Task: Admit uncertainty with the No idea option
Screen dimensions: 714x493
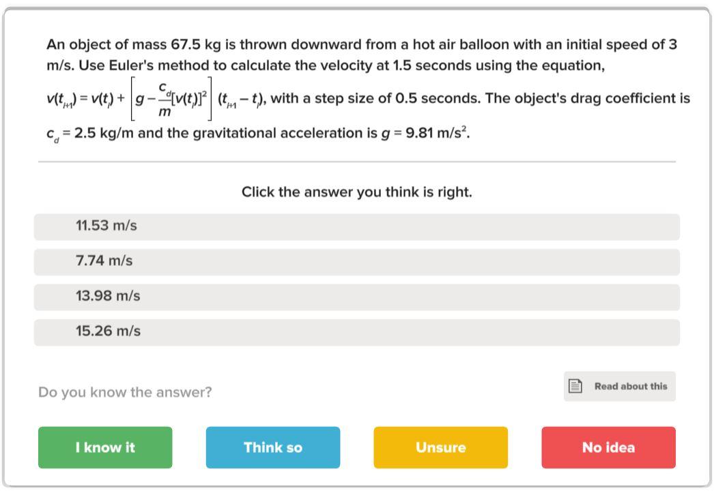Action: pos(608,447)
